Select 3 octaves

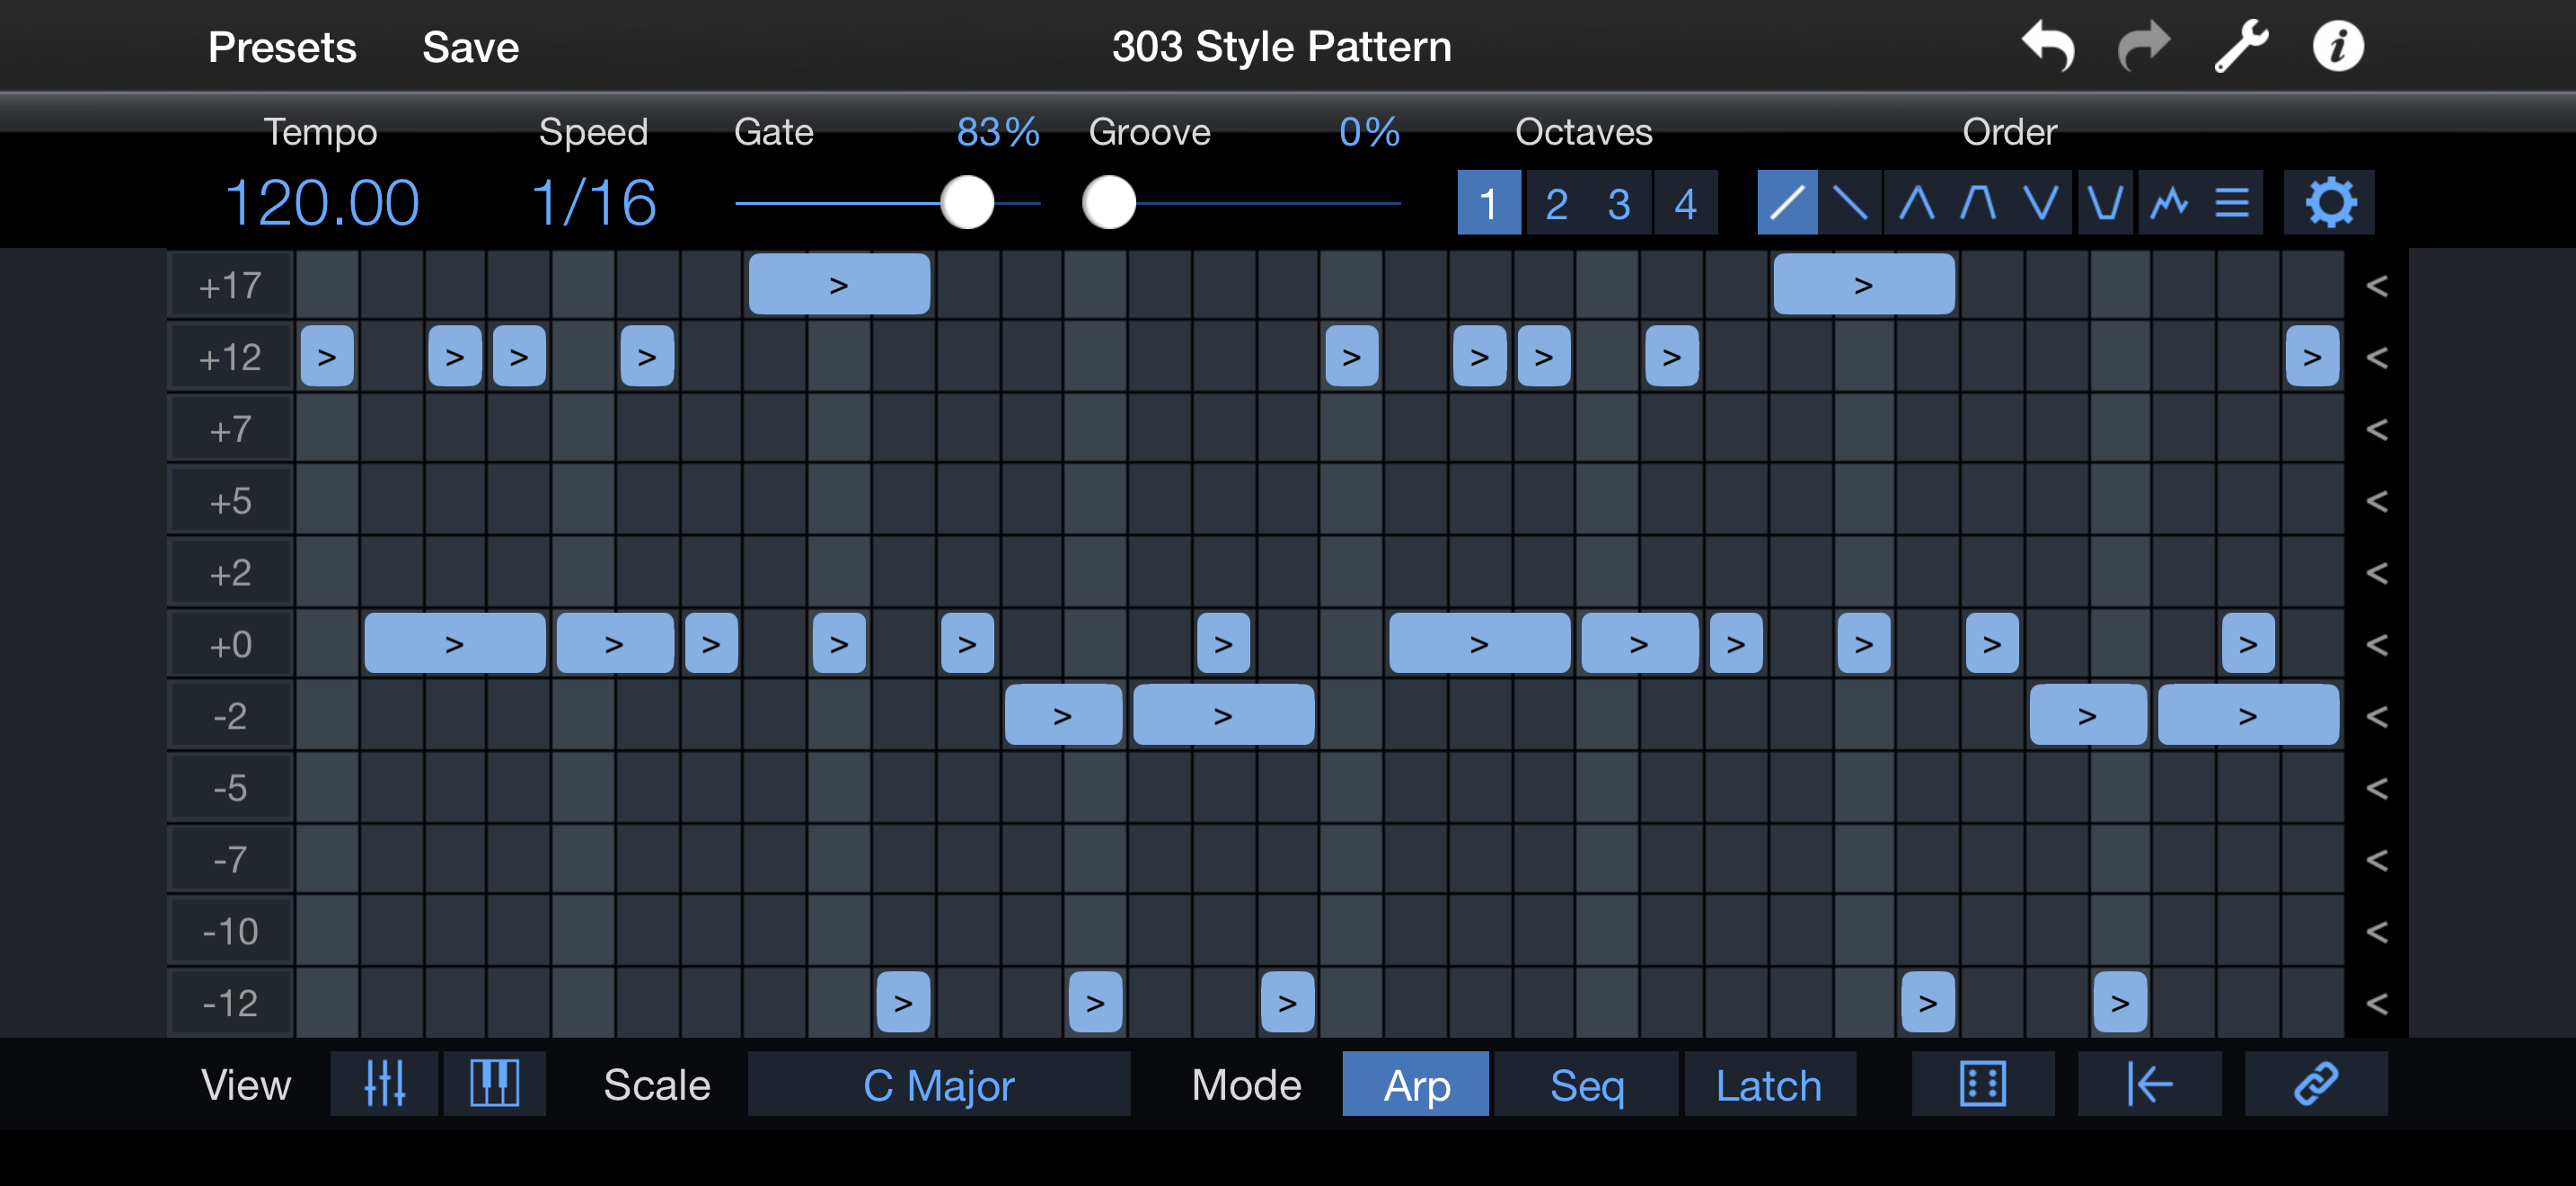pos(1620,203)
